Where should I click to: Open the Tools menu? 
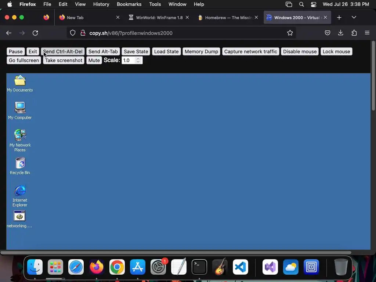pos(155,4)
